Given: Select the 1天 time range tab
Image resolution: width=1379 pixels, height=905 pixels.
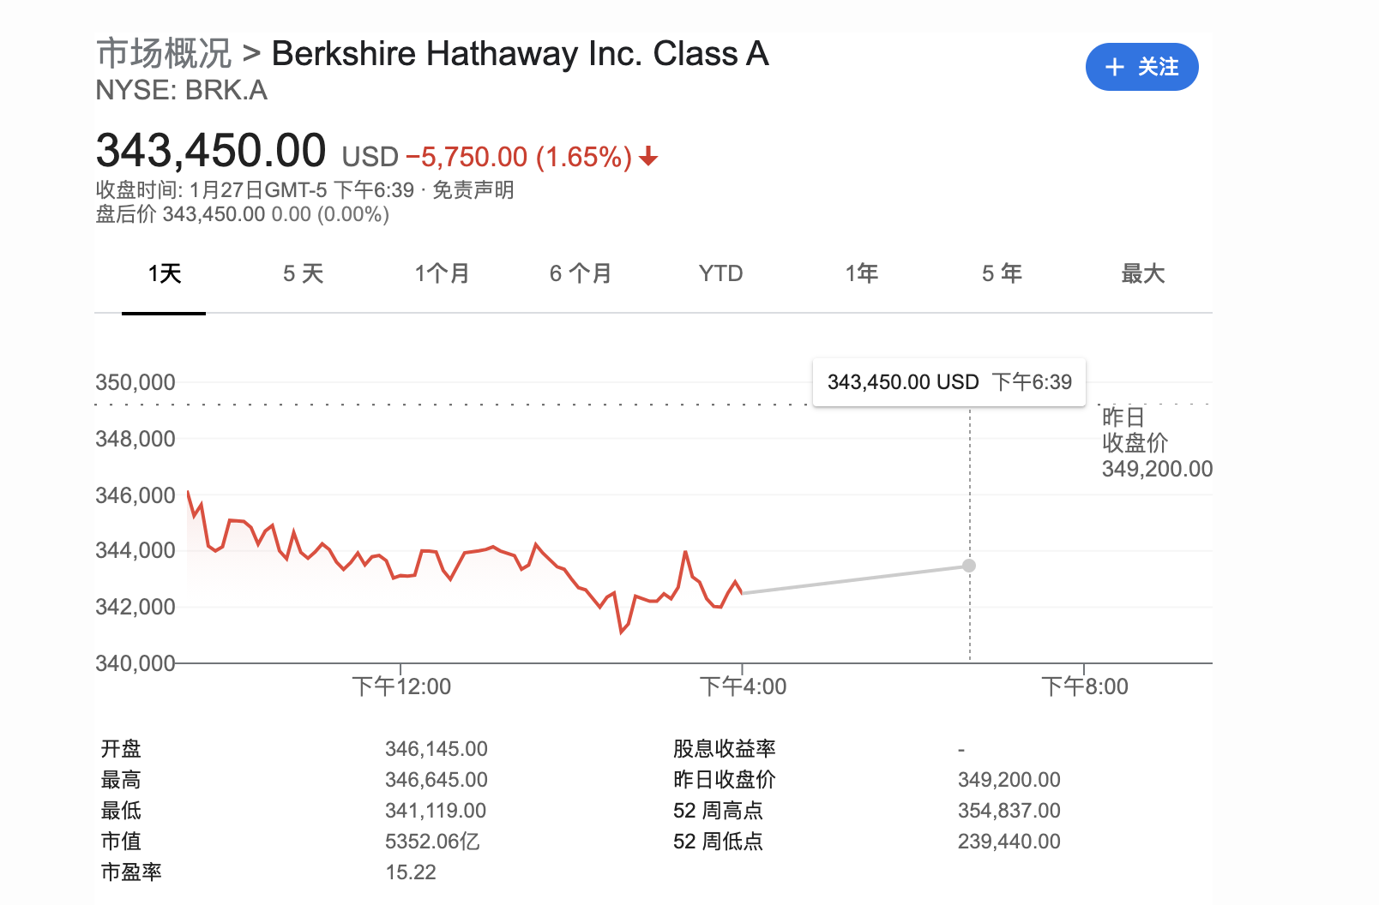Looking at the screenshot, I should coord(164,274).
